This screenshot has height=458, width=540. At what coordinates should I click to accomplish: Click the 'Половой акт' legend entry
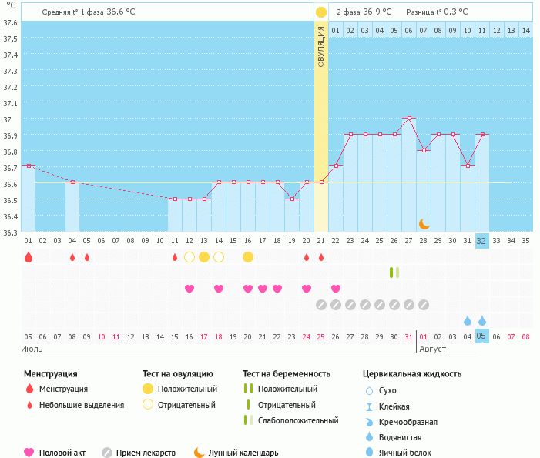click(59, 453)
